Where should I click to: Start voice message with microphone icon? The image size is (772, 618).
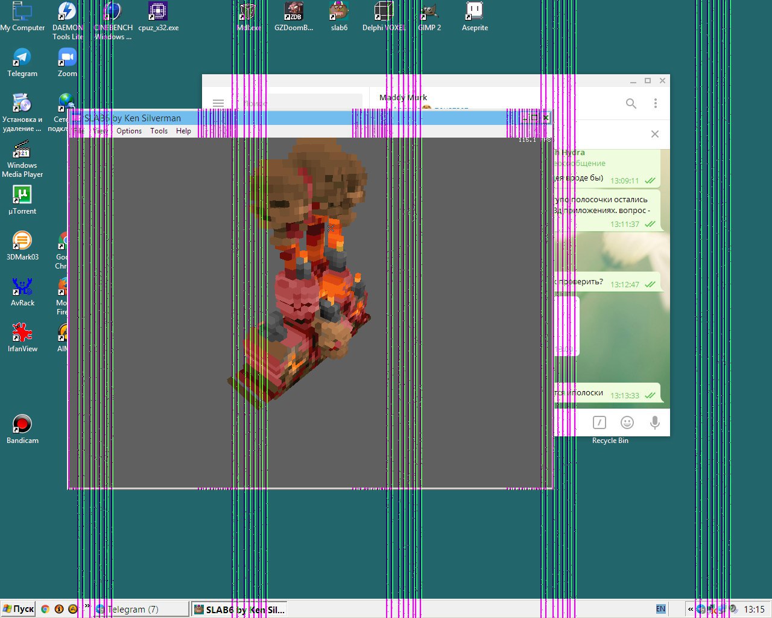coord(655,422)
